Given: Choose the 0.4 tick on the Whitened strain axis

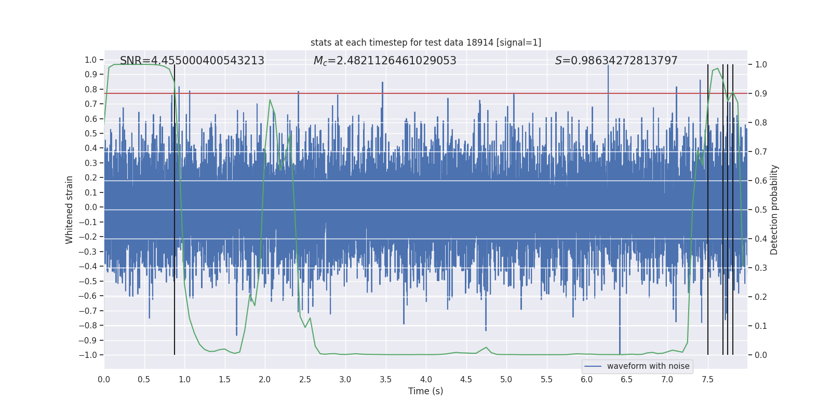Looking at the screenshot, I should pyautogui.click(x=91, y=148).
